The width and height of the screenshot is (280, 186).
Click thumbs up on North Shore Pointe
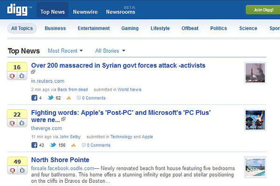pos(22,170)
